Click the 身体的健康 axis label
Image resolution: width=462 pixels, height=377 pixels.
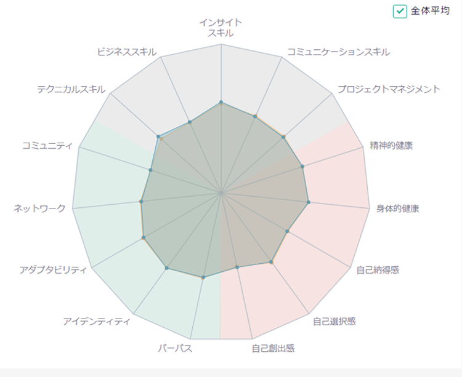pos(398,208)
